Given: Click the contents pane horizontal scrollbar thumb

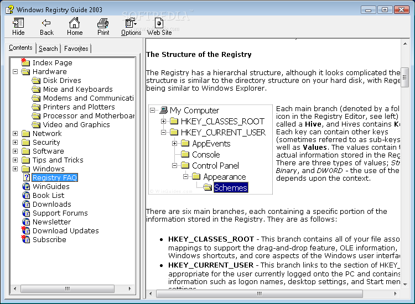Looking at the screenshot, I should pos(68,289).
